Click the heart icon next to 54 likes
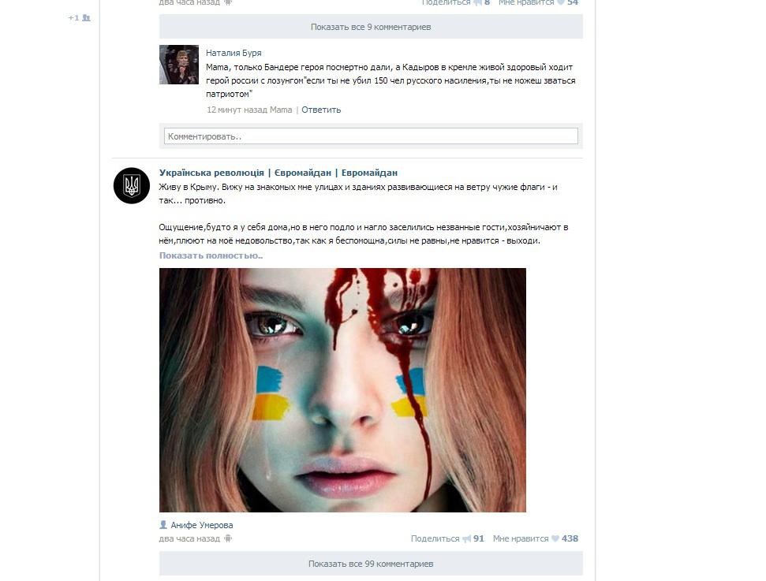The height and width of the screenshot is (581, 766). [x=561, y=2]
